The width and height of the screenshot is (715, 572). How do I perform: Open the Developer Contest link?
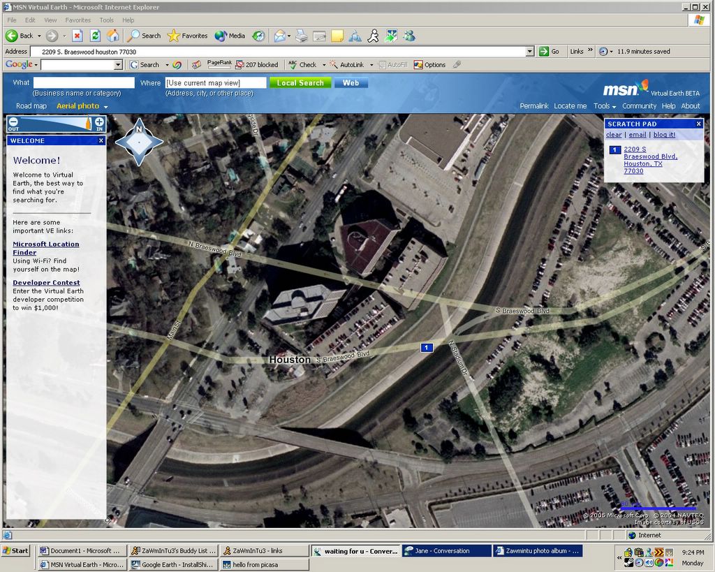46,283
